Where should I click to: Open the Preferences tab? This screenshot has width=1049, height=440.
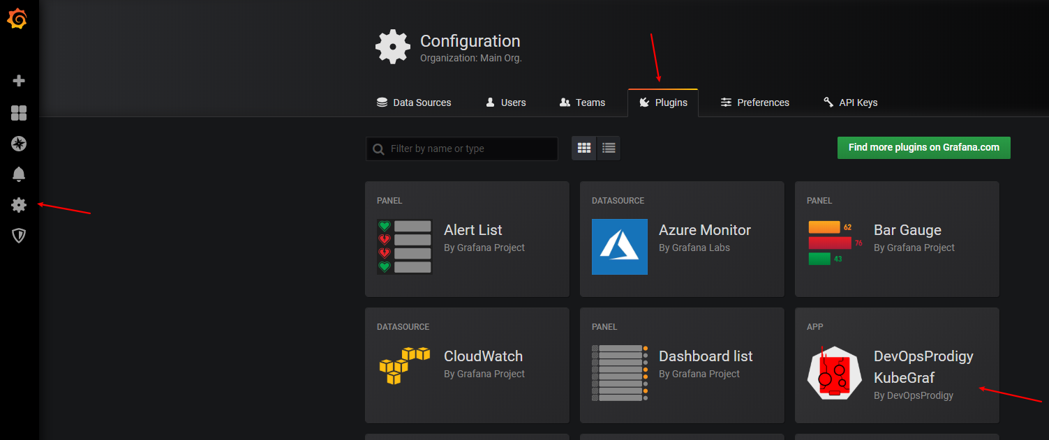pyautogui.click(x=755, y=103)
